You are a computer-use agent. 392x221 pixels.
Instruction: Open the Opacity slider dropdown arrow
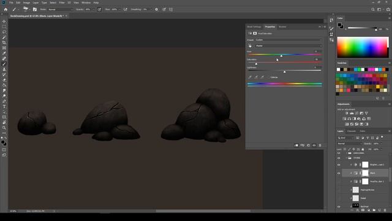[94, 10]
